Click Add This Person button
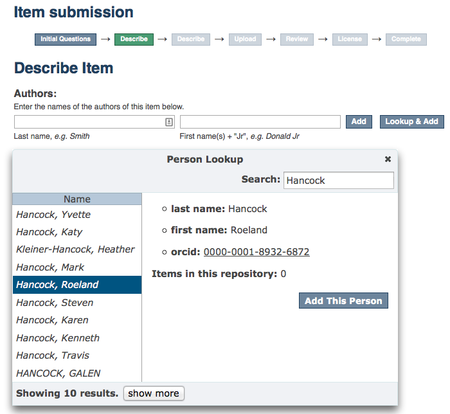The height and width of the screenshot is (414, 450). [x=343, y=301]
